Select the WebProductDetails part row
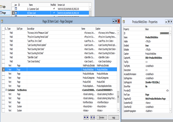Screen dimensions: 173x122 [x=61, y=65]
